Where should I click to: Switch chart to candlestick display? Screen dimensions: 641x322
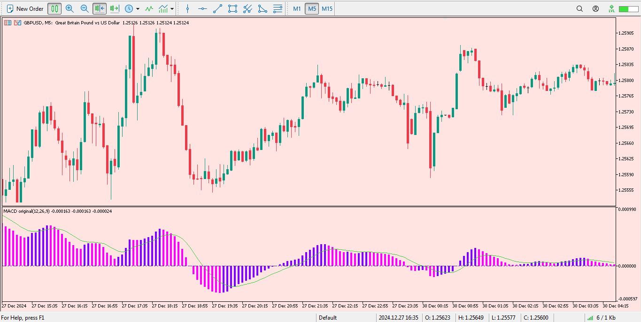(x=55, y=8)
